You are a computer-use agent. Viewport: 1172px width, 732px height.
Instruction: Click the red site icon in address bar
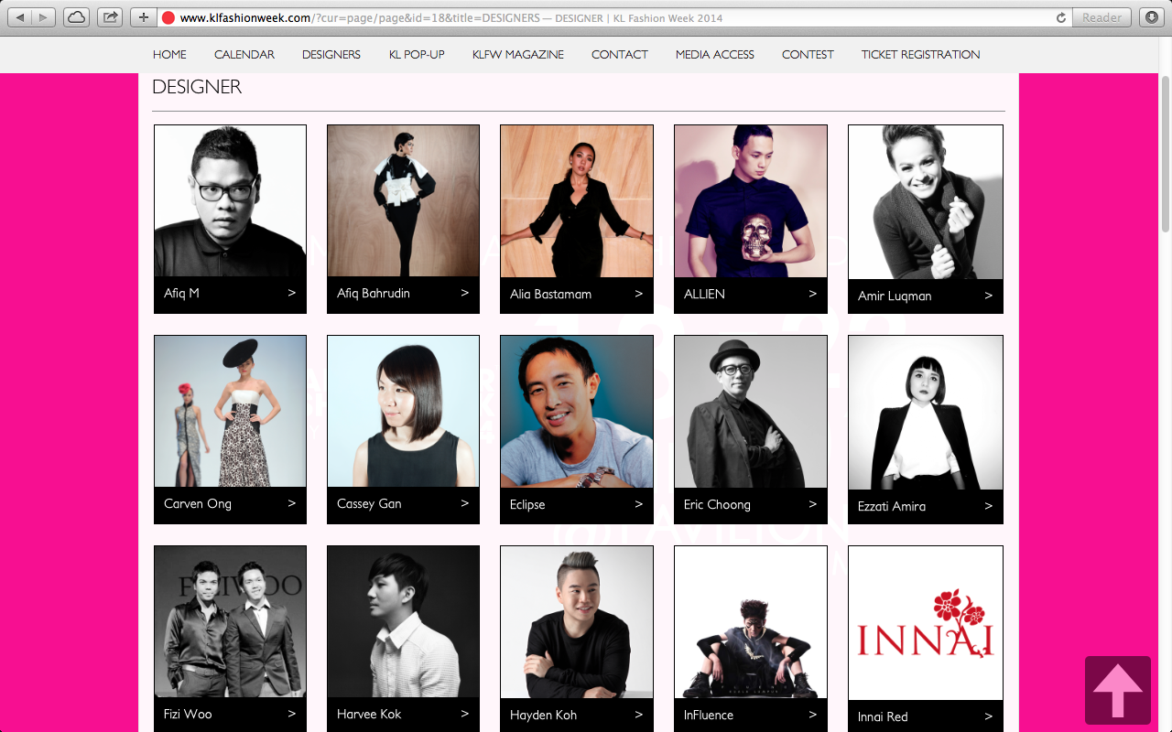pyautogui.click(x=168, y=17)
